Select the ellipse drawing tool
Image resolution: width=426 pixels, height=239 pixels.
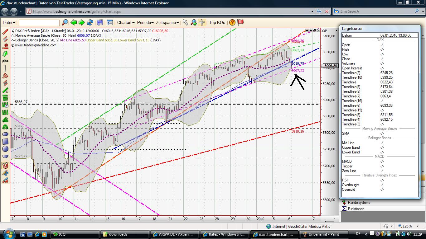tap(5, 134)
